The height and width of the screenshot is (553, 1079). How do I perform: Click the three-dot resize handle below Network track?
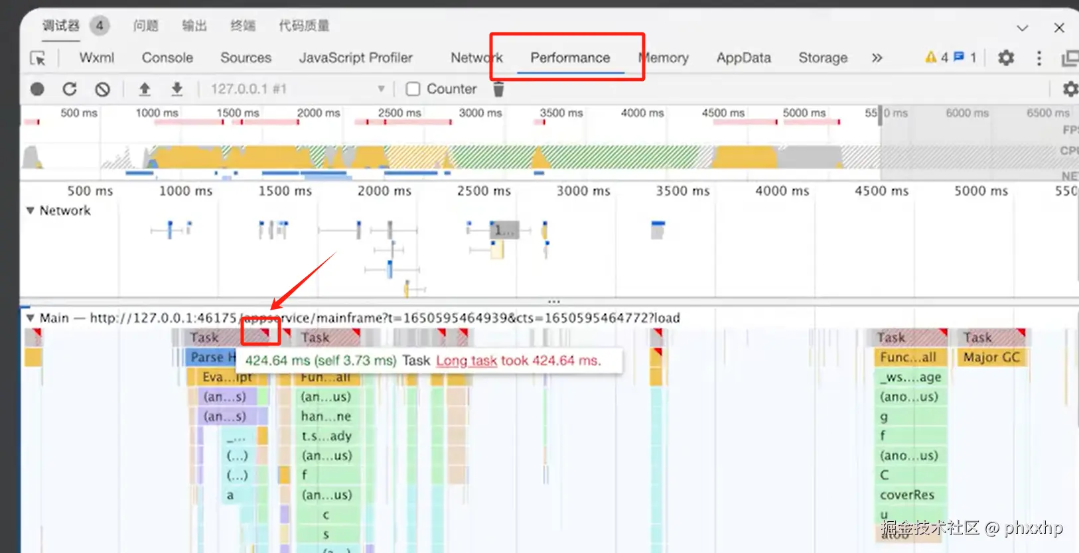click(x=554, y=301)
